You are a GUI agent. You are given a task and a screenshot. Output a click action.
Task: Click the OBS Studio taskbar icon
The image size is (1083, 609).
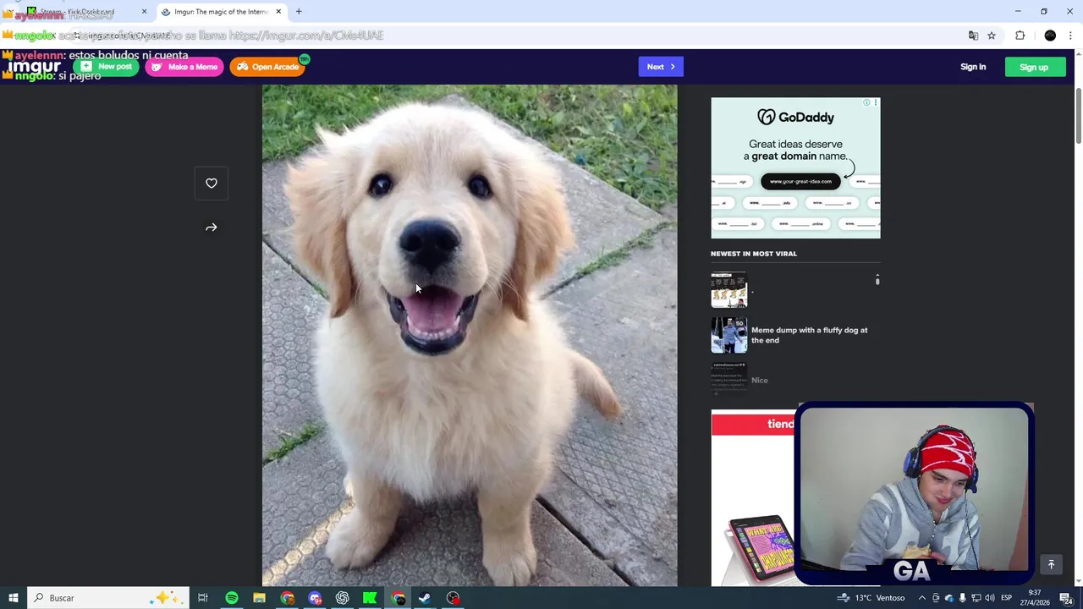point(454,598)
